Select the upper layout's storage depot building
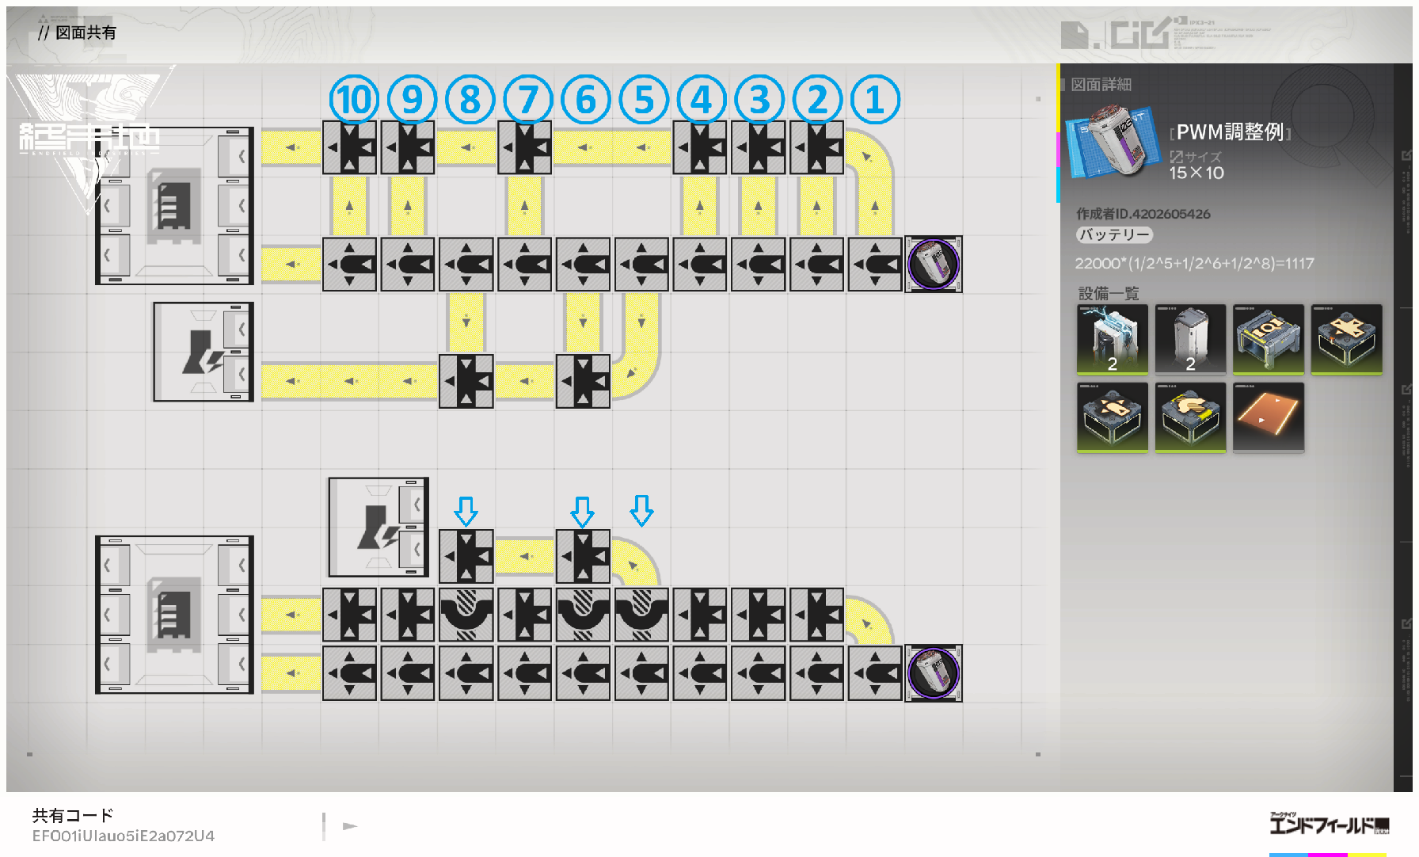The height and width of the screenshot is (857, 1419). coord(175,205)
